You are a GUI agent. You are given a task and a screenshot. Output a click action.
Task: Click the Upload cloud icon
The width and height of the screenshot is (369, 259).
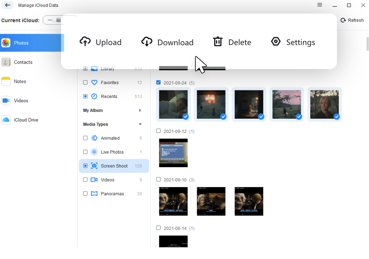(85, 41)
